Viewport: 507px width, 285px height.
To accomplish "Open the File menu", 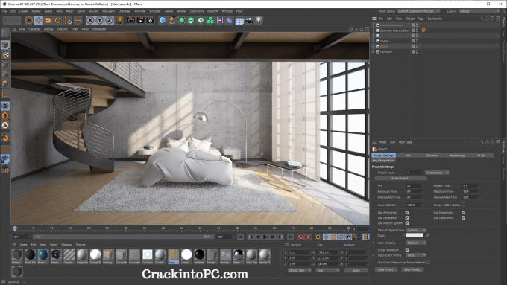I will [4, 11].
